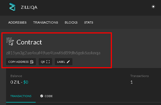Go to the Blocks page
Image resolution: width=161 pixels, height=105 pixels.
coord(71,22)
